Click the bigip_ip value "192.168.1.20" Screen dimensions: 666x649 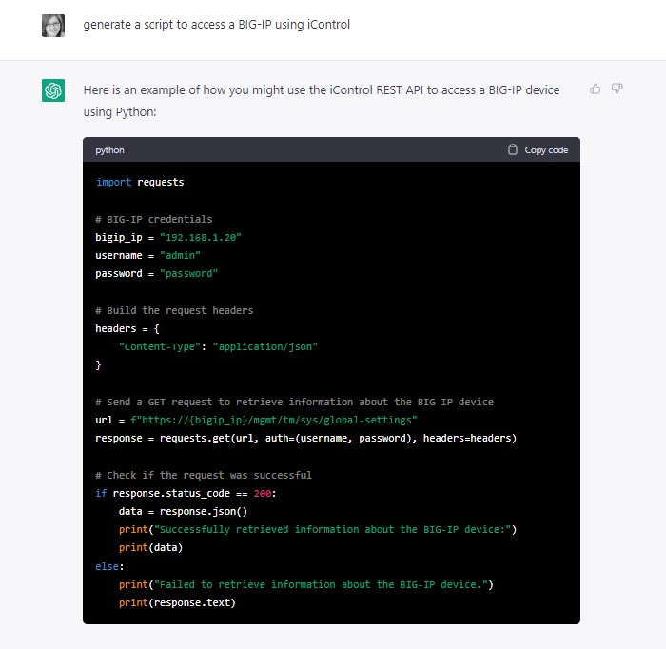pyautogui.click(x=201, y=238)
